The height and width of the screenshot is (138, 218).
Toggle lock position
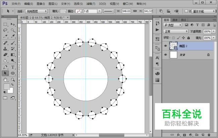[x=183, y=38]
